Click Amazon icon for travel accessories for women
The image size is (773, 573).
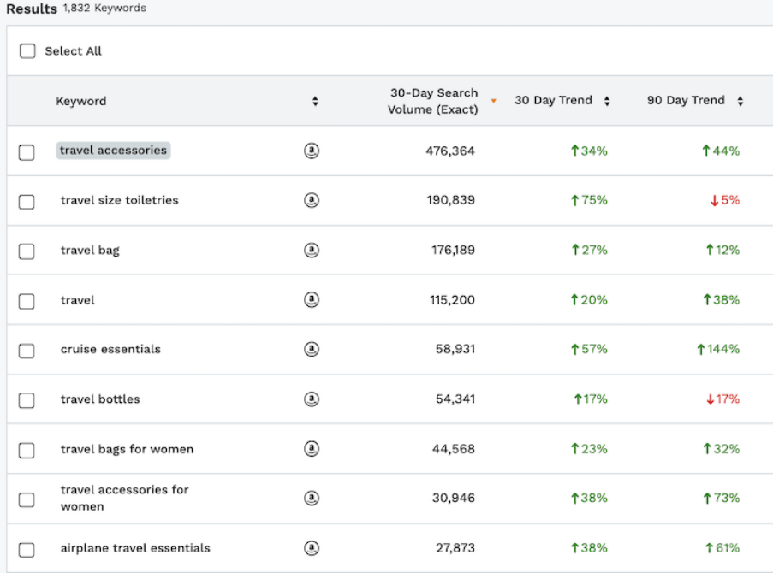[312, 498]
